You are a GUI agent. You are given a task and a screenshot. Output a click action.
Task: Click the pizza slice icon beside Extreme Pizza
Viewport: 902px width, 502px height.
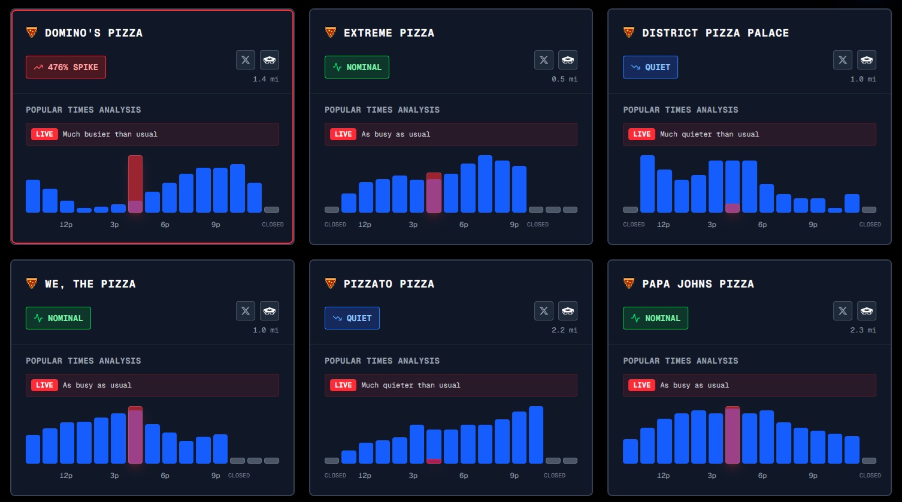[x=331, y=32]
